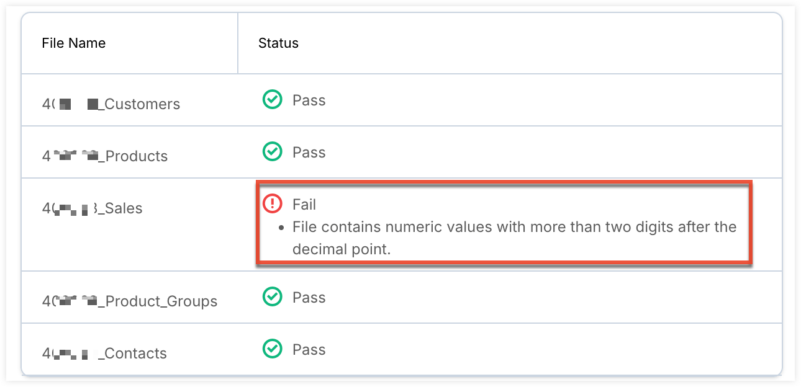This screenshot has height=387, width=801.
Task: Click the red exclamation icon for Sales file
Action: point(272,203)
